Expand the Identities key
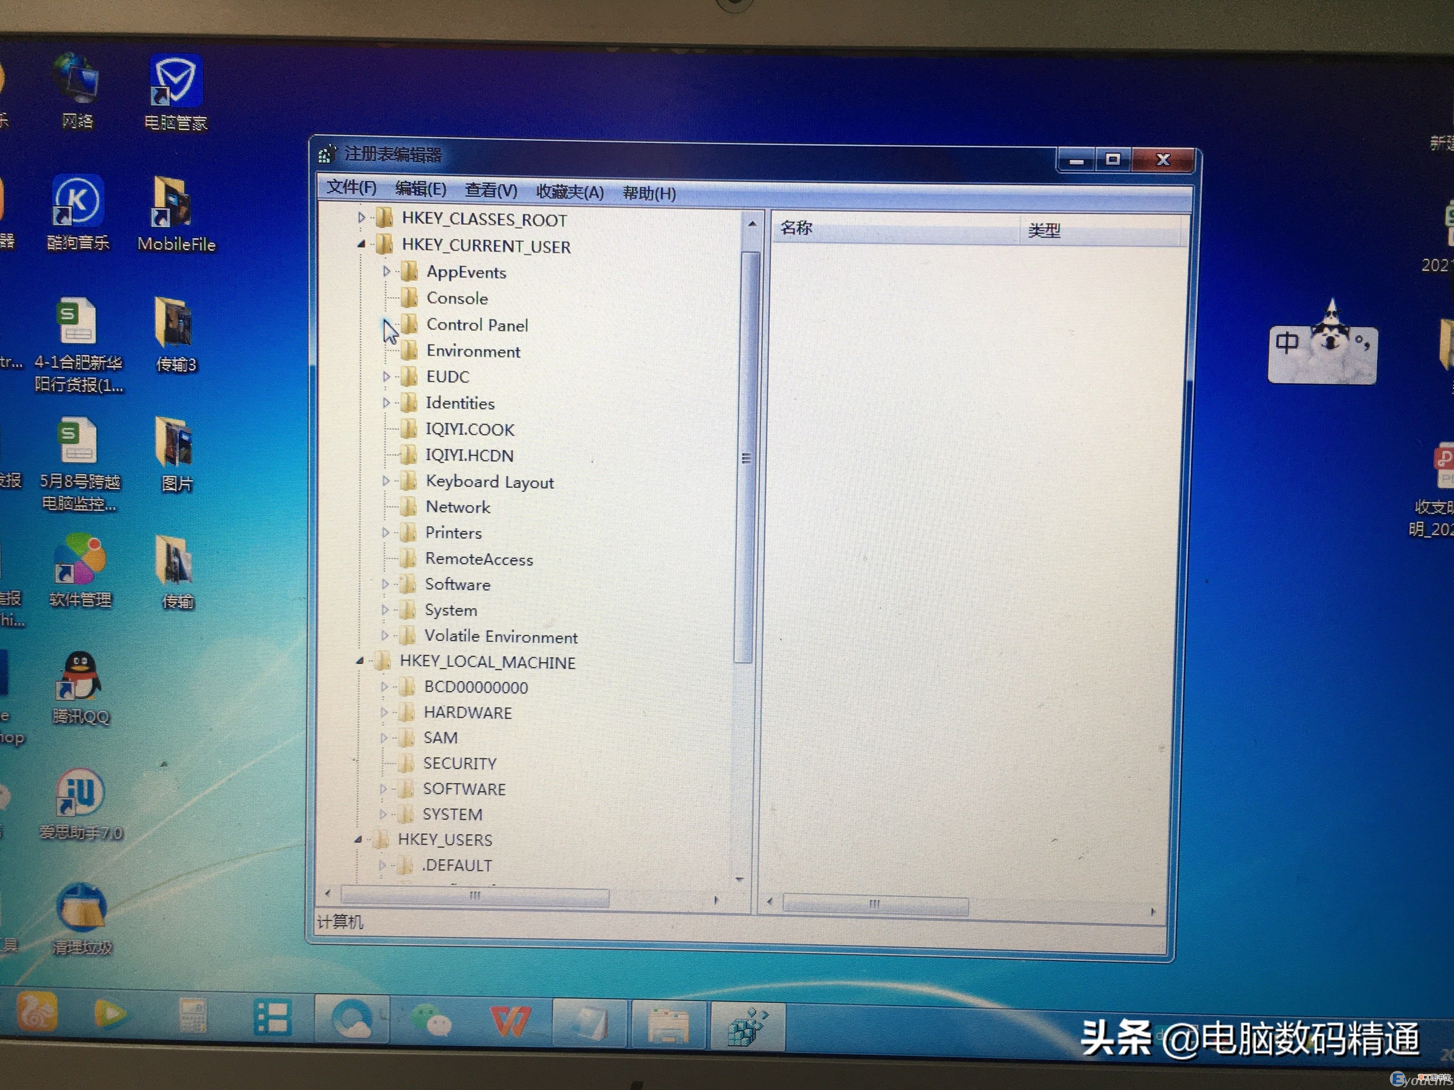Image resolution: width=1454 pixels, height=1090 pixels. click(x=387, y=403)
